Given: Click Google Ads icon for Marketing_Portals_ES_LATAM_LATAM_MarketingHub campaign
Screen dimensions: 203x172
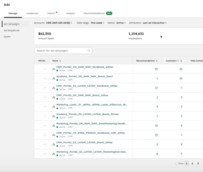Looking at the screenshot, I should click(x=53, y=154).
